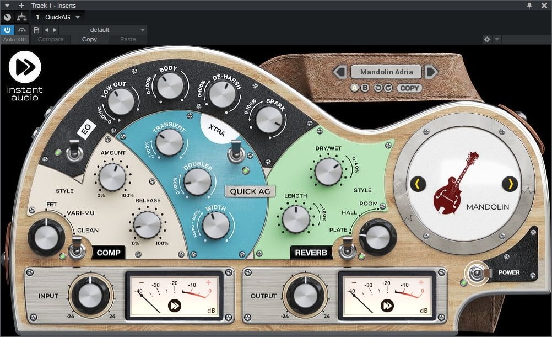Select the CLEAN compressor style label
The height and width of the screenshot is (337, 552).
(x=88, y=230)
